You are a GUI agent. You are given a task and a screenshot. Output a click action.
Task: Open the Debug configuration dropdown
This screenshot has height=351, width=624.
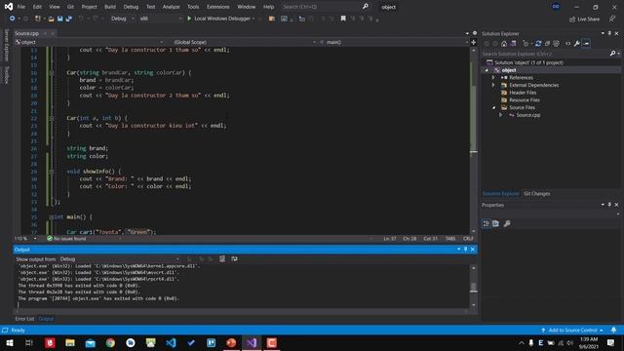[x=123, y=19]
